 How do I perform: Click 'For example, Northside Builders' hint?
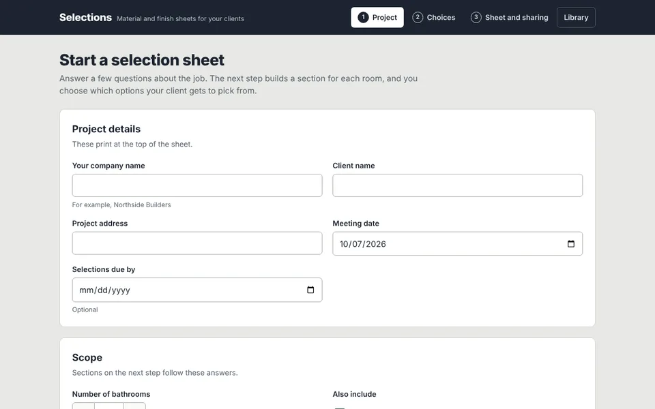click(121, 205)
